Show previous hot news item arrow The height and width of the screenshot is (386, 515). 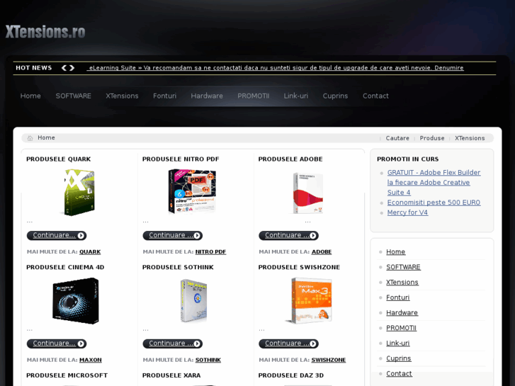(64, 68)
